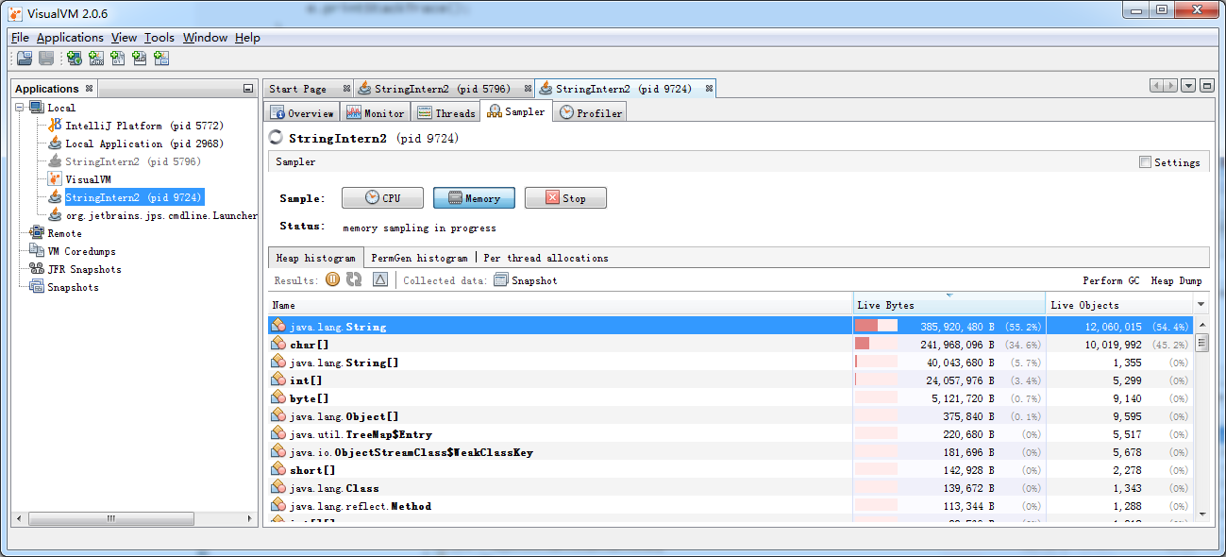1226x557 pixels.
Task: Close the StringIntern2 (pid 5796) tab
Action: pos(528,89)
